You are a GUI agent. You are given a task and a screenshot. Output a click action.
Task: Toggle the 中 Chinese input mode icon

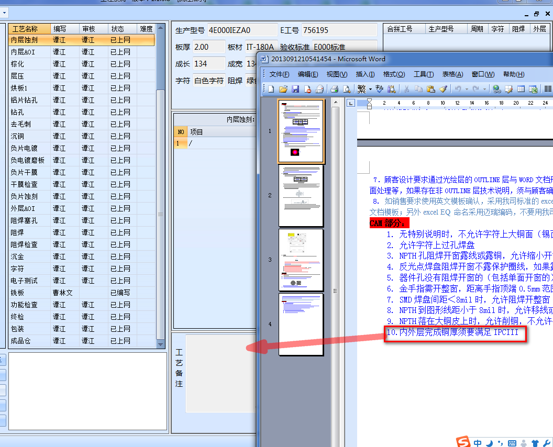pos(478,443)
